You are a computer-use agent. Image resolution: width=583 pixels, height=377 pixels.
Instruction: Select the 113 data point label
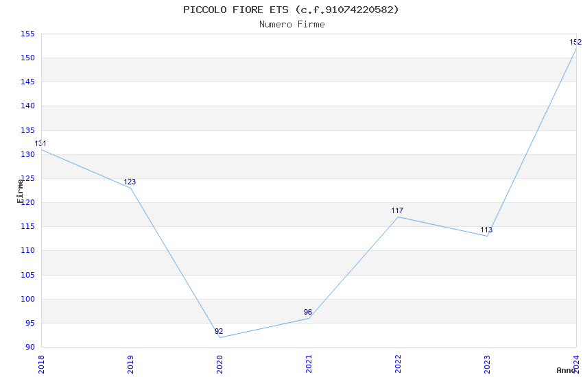[x=486, y=230]
